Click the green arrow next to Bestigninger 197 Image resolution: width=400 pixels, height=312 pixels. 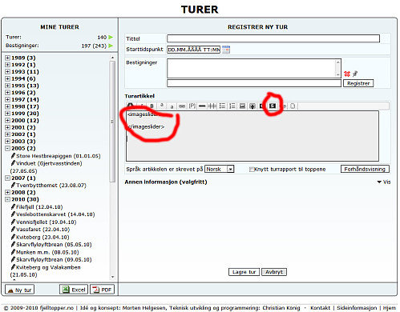tap(111, 46)
